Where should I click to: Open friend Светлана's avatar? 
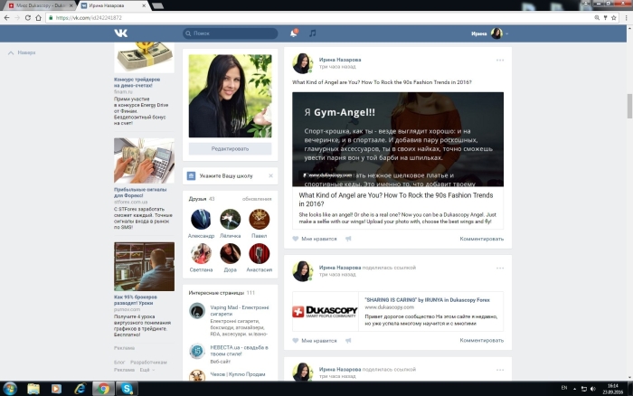[201, 253]
